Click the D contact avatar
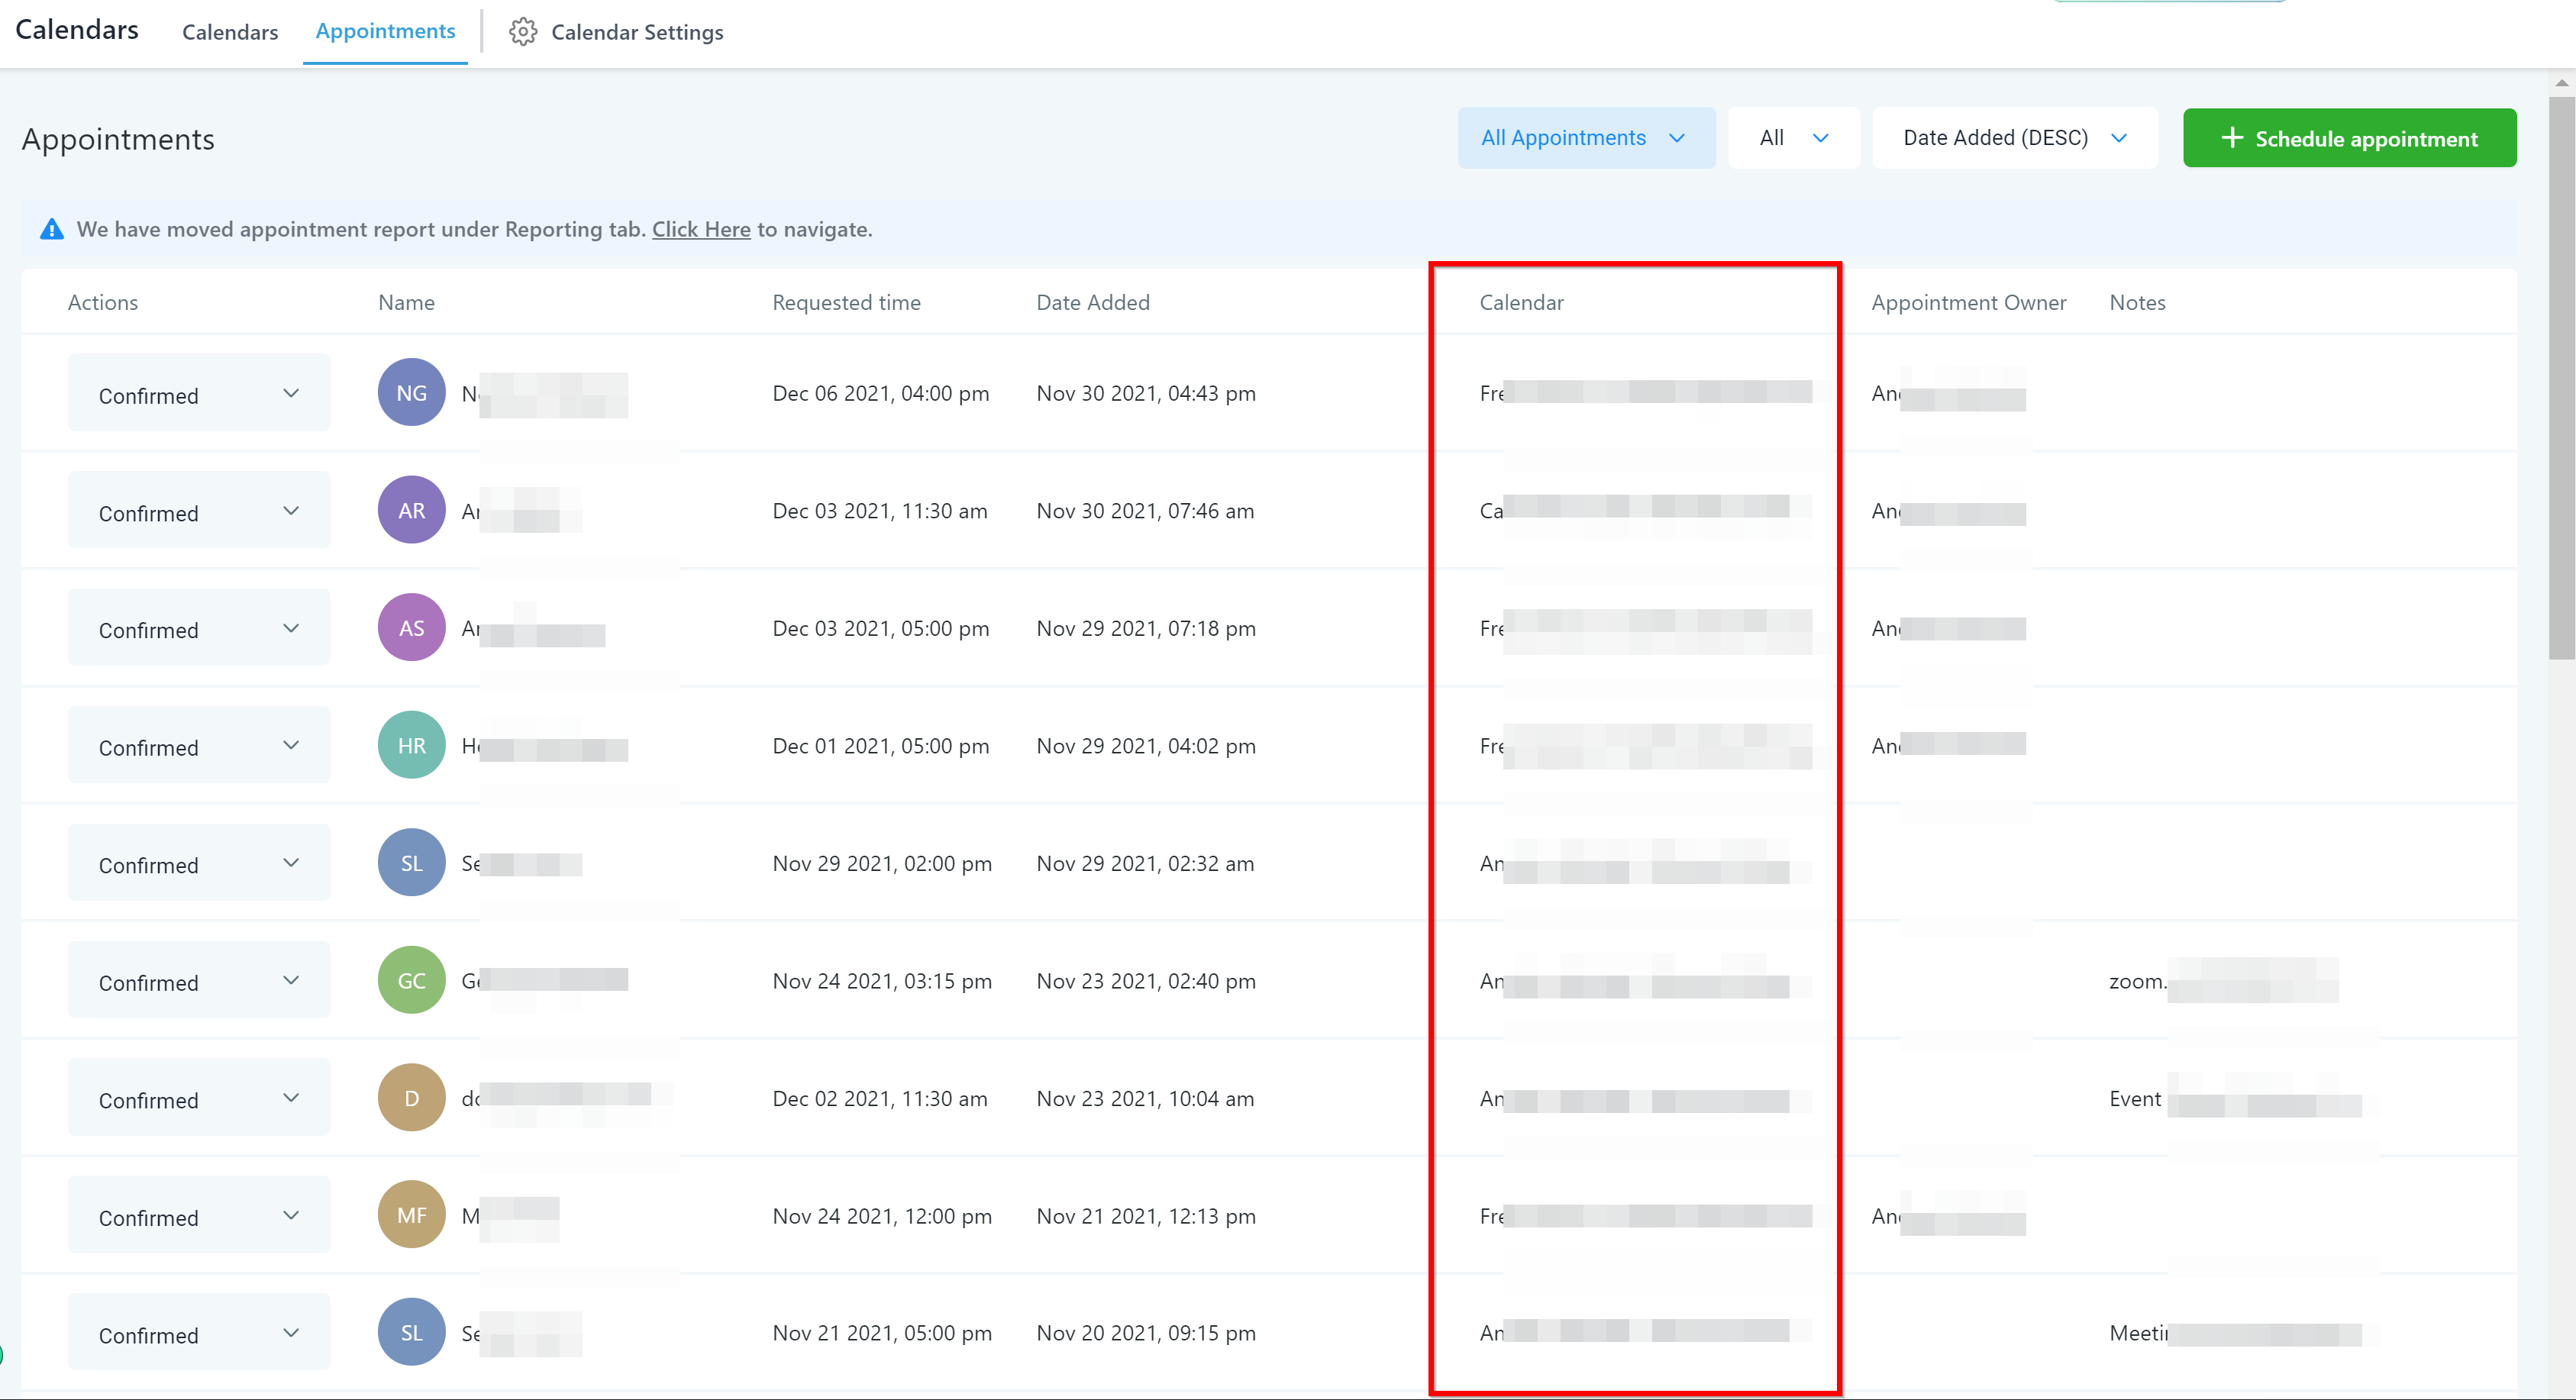This screenshot has width=2576, height=1400. pos(411,1098)
